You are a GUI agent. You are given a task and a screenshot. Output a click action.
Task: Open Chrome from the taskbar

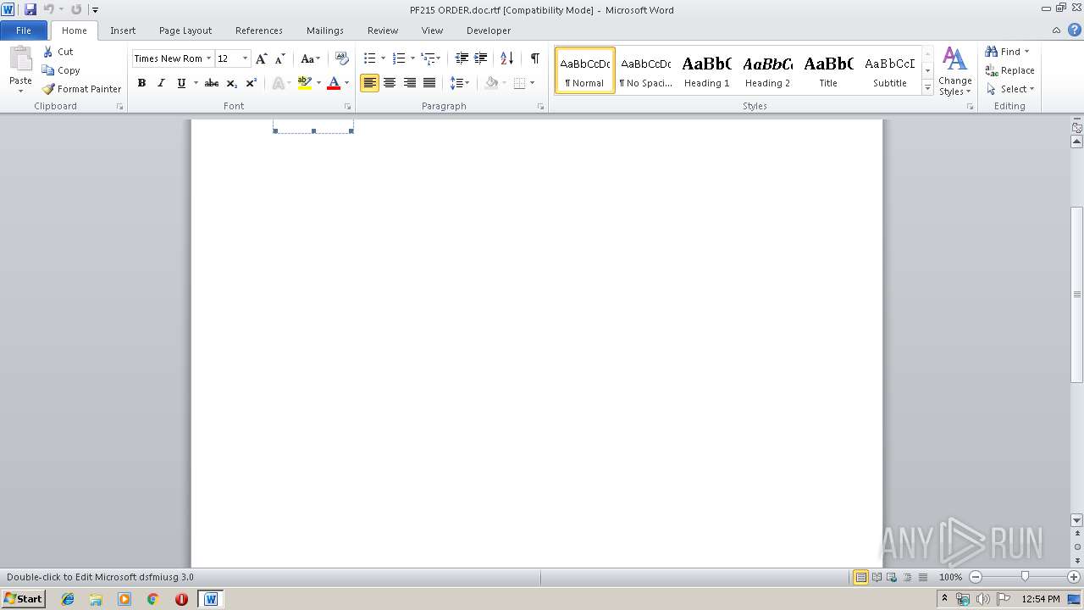[152, 599]
